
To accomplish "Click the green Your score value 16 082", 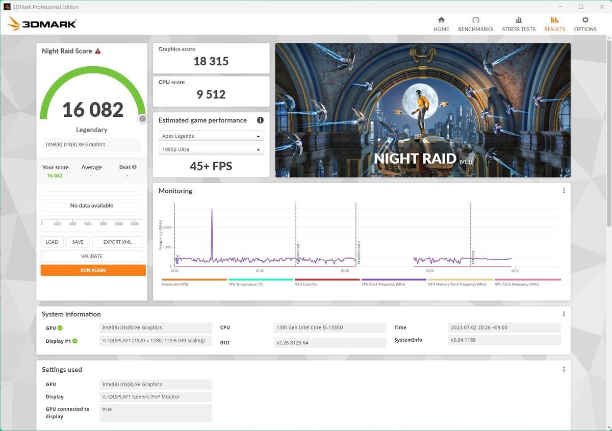I will [55, 175].
